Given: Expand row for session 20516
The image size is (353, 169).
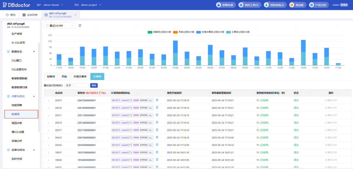Looking at the screenshot, I should (48, 108).
